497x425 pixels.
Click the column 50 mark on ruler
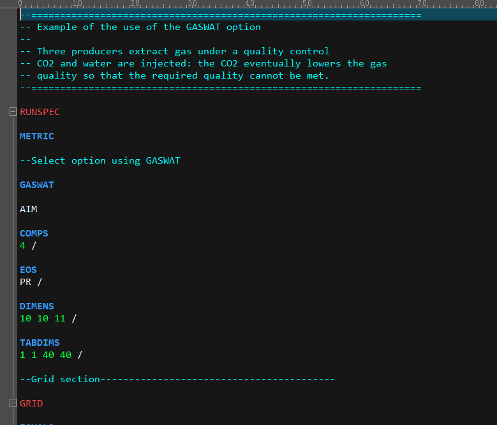[x=307, y=4]
